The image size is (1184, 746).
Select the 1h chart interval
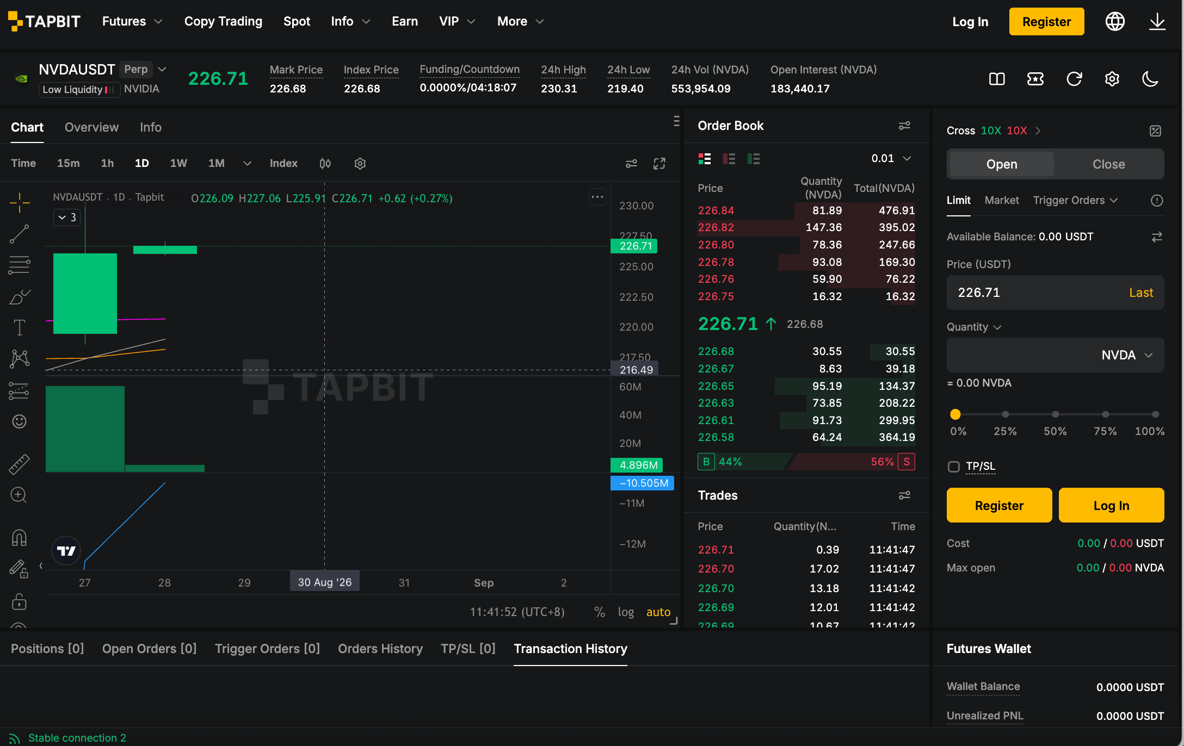pyautogui.click(x=107, y=163)
